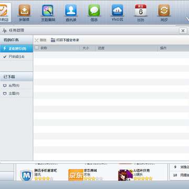This screenshot has width=189, height=189.
Task: Select the 正在进行(0) in-progress tab
Action: 16,48
